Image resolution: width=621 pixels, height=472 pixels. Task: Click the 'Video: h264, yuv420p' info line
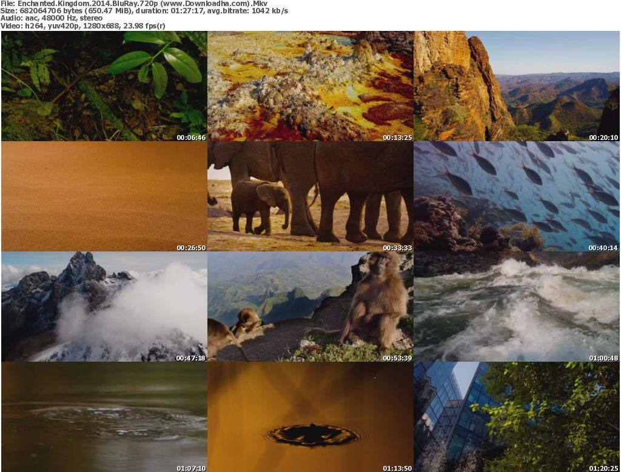click(x=82, y=25)
